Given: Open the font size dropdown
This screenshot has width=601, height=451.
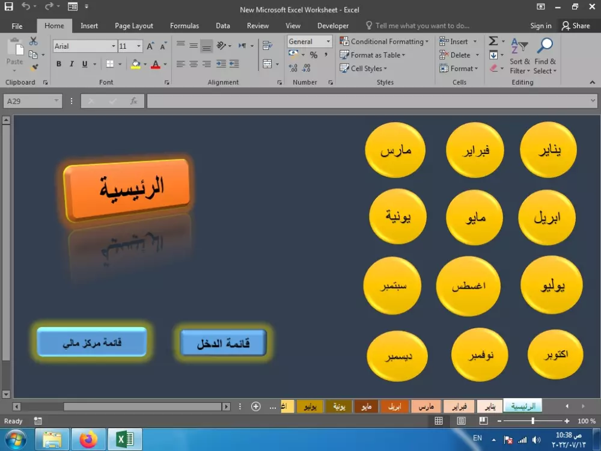Looking at the screenshot, I should (138, 46).
